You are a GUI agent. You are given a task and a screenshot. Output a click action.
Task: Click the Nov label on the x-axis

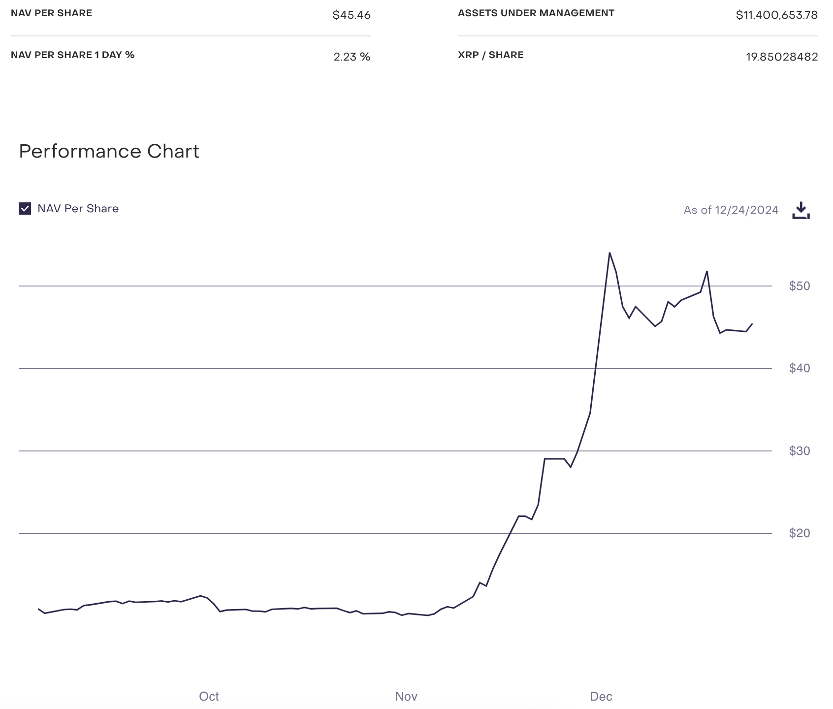(406, 697)
